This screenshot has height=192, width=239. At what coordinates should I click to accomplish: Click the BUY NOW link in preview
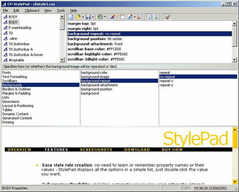172,149
